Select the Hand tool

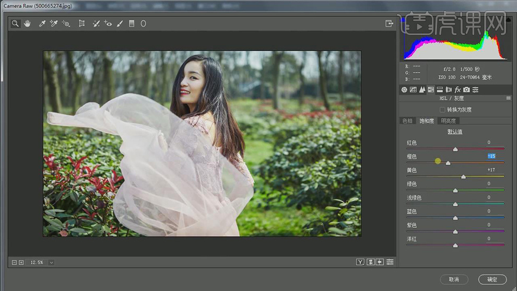pos(27,24)
